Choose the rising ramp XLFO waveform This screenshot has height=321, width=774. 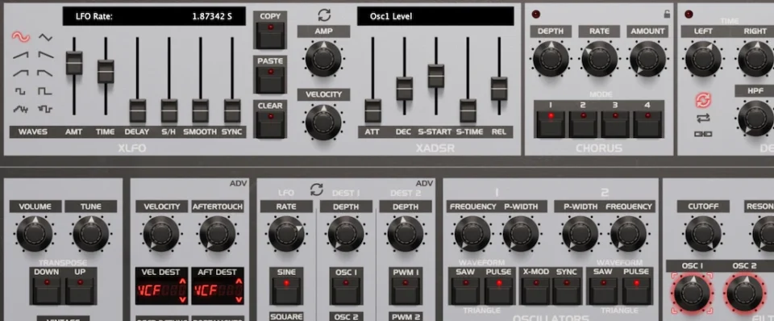pyautogui.click(x=21, y=55)
